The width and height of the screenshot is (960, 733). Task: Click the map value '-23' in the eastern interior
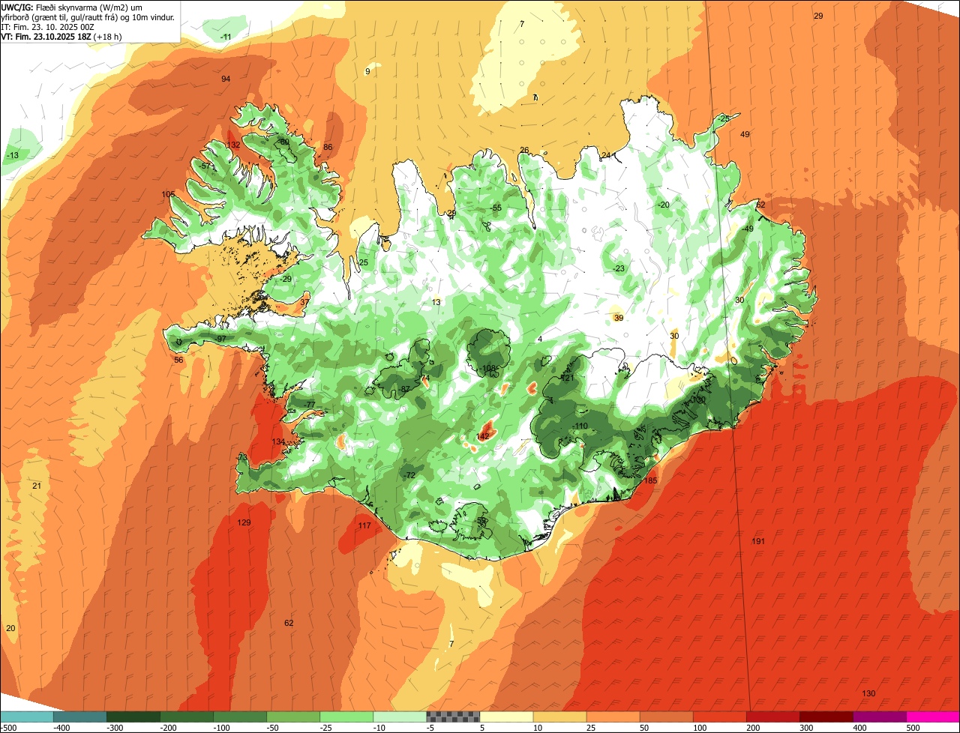(x=619, y=268)
